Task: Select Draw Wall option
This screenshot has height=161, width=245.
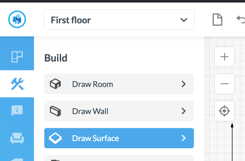Action: 119,111
